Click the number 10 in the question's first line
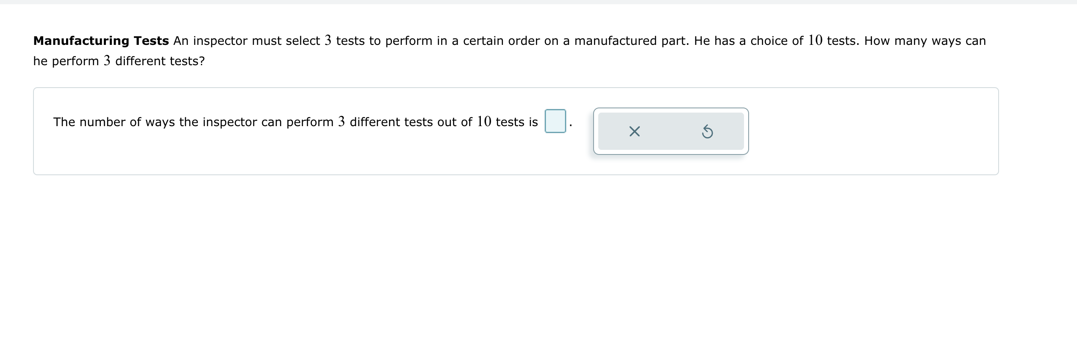 click(x=815, y=40)
